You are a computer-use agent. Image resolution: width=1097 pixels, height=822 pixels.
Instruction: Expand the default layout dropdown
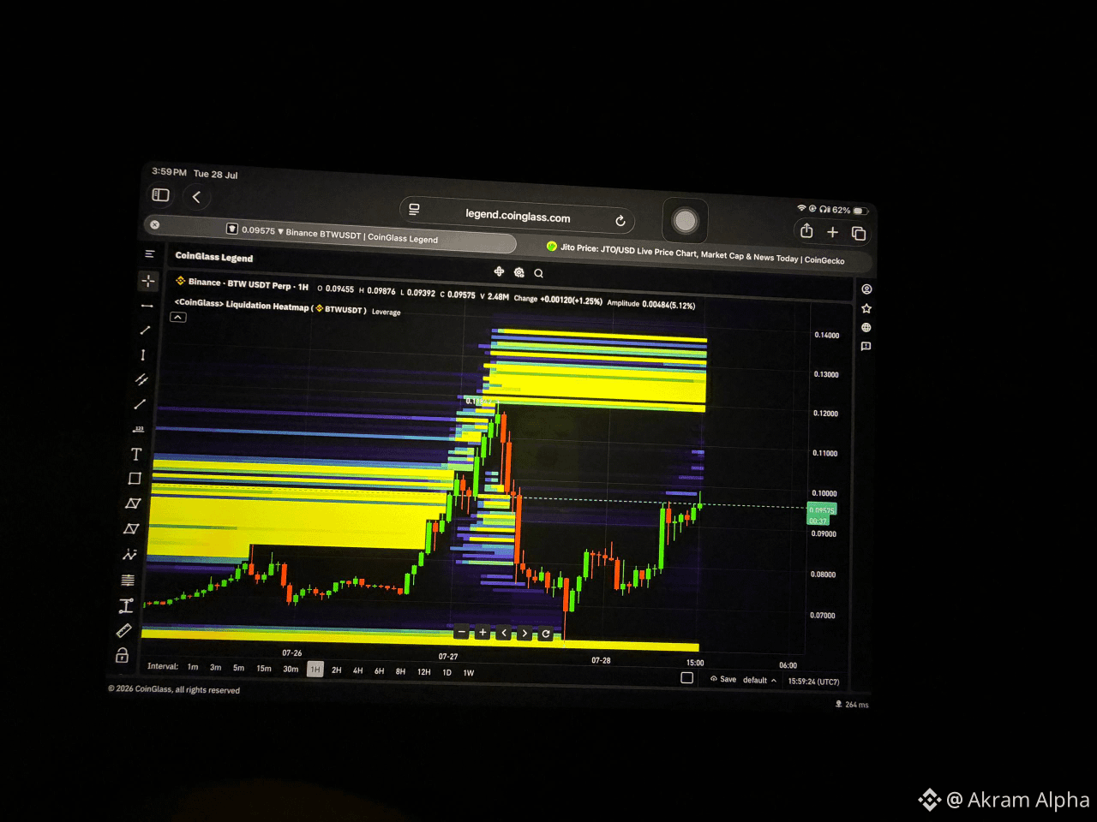759,680
